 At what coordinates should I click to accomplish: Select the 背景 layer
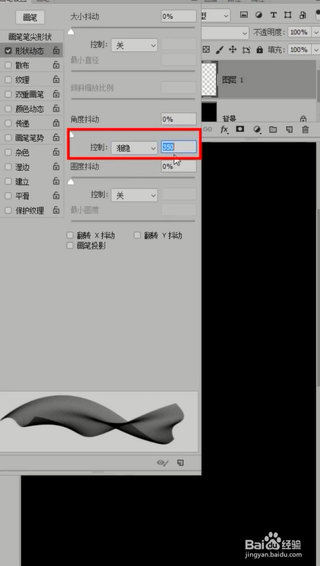coord(259,112)
